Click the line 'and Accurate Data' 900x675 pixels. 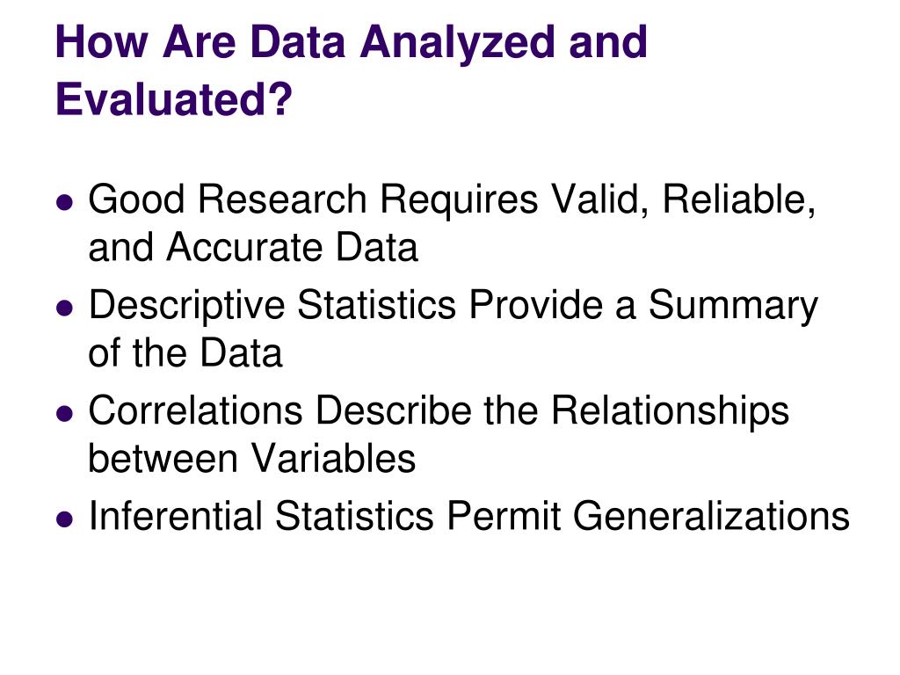click(x=253, y=247)
